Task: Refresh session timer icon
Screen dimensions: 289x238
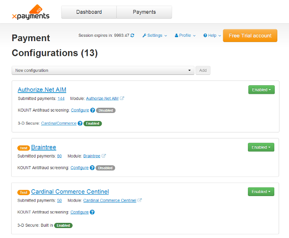Action: click(132, 35)
